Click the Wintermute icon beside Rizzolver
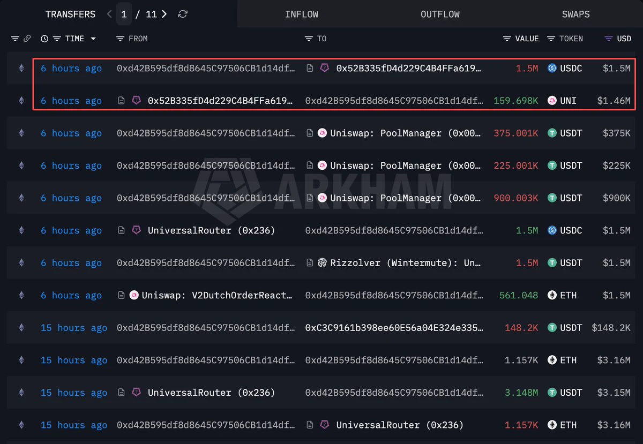The image size is (643, 444). click(322, 263)
